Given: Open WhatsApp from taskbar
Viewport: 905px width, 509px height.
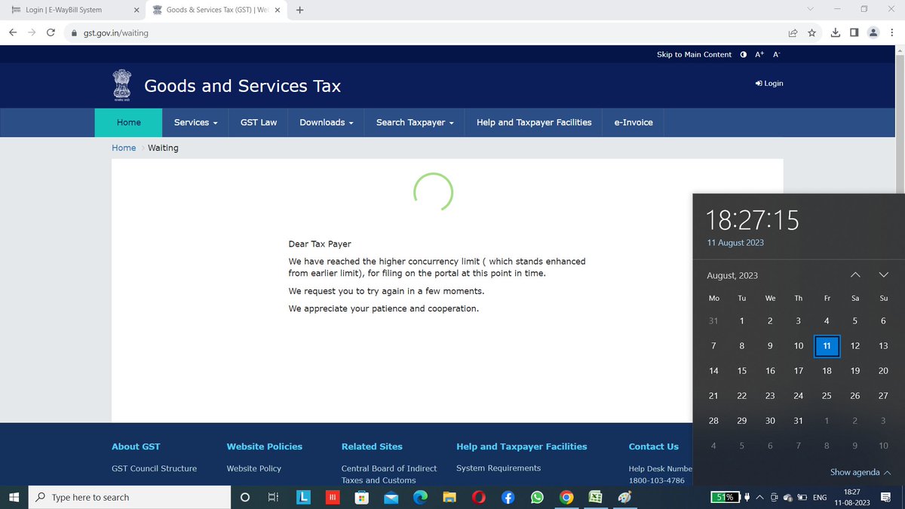Looking at the screenshot, I should 537,497.
